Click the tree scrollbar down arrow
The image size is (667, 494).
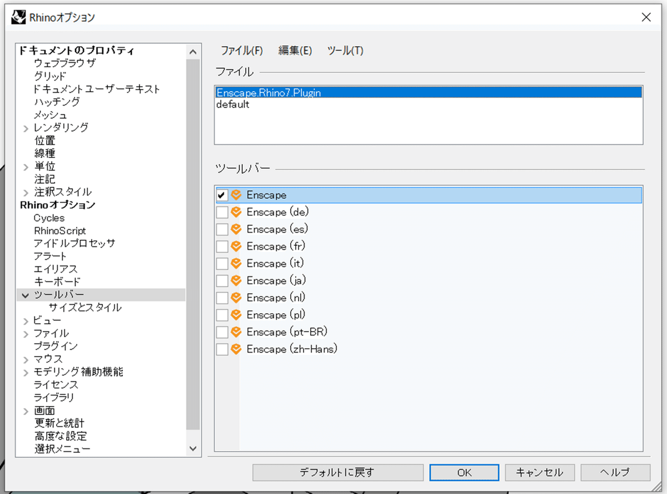pos(193,448)
